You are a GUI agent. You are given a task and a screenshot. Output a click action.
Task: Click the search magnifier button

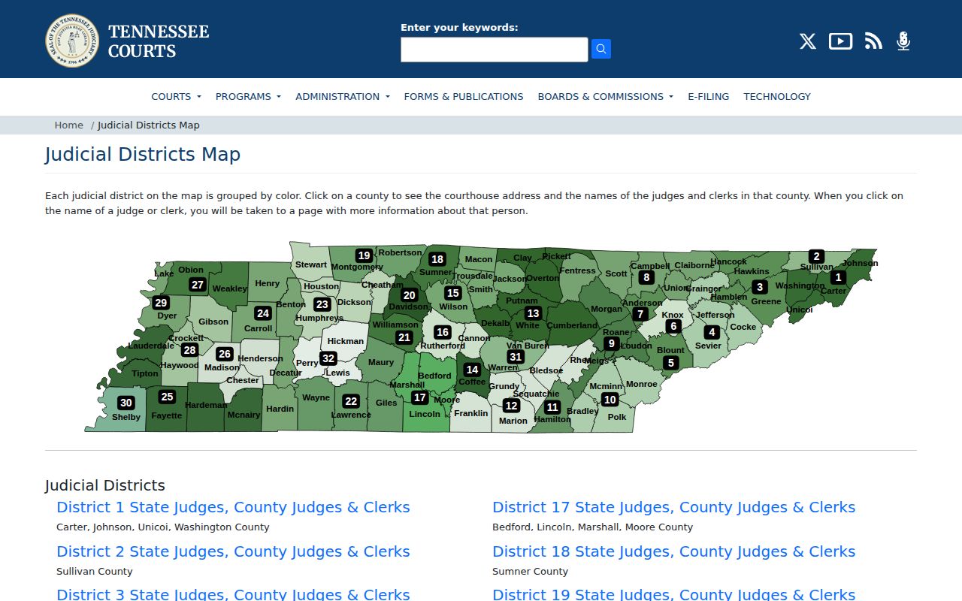(x=601, y=49)
